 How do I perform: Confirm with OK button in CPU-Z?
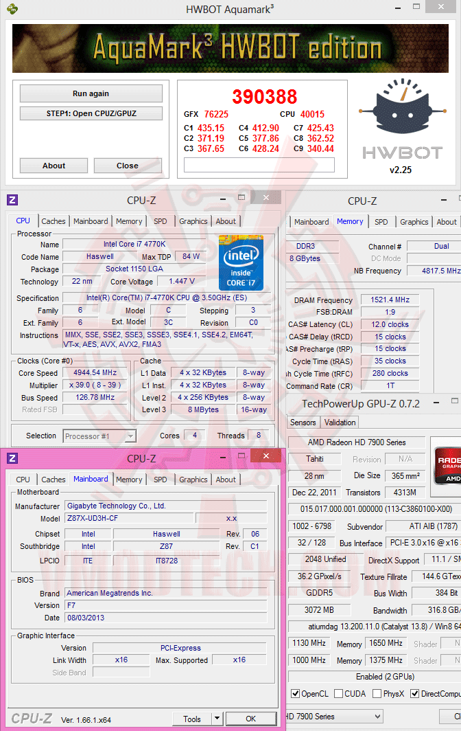(250, 719)
